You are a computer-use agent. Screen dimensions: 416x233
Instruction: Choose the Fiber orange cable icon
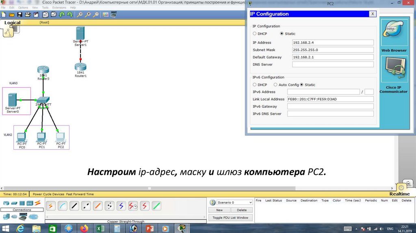pos(97,206)
